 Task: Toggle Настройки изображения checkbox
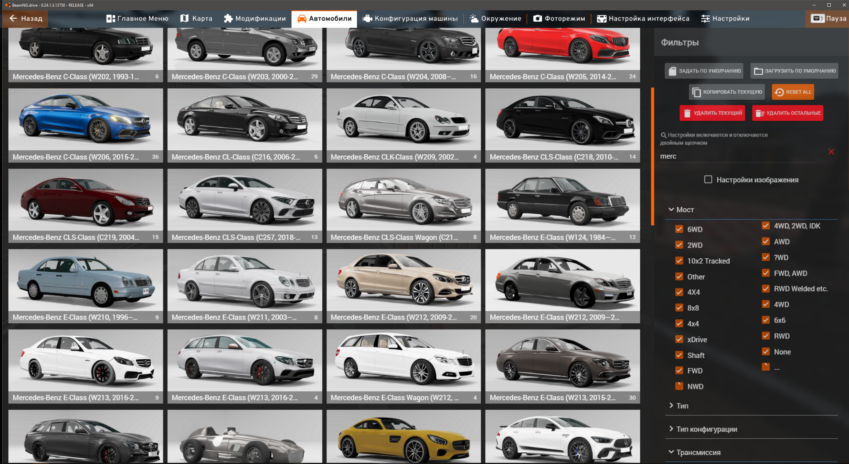click(708, 180)
